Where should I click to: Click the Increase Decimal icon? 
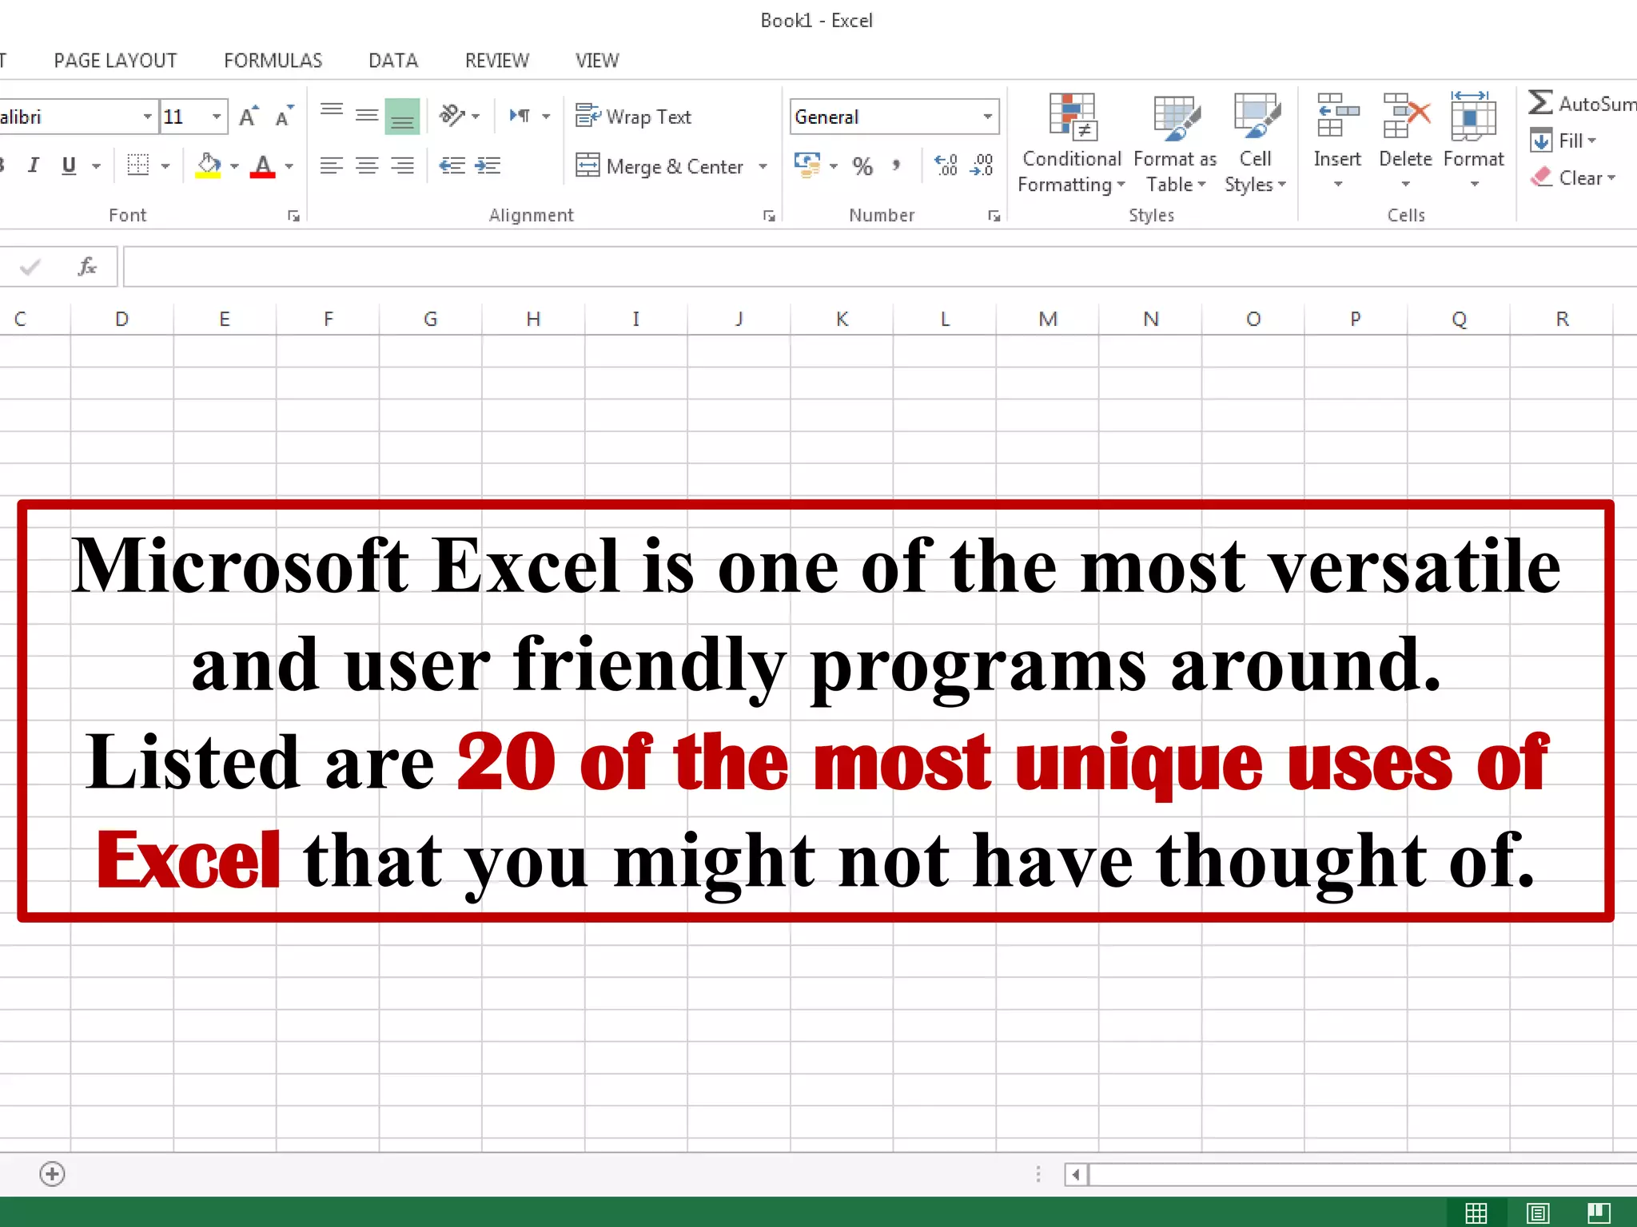[946, 165]
